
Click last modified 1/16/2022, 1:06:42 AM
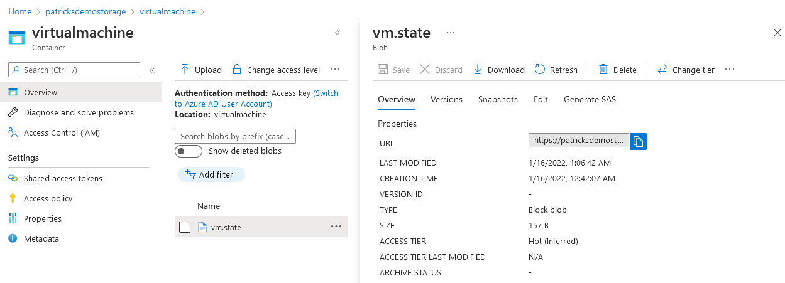570,163
